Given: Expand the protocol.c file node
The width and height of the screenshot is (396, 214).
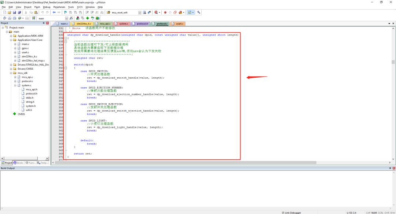Looking at the screenshot, I should pyautogui.click(x=15, y=81).
